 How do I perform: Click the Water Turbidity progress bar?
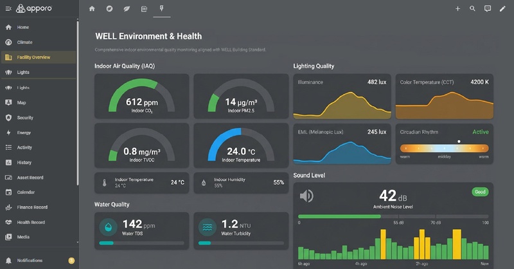pos(241,243)
